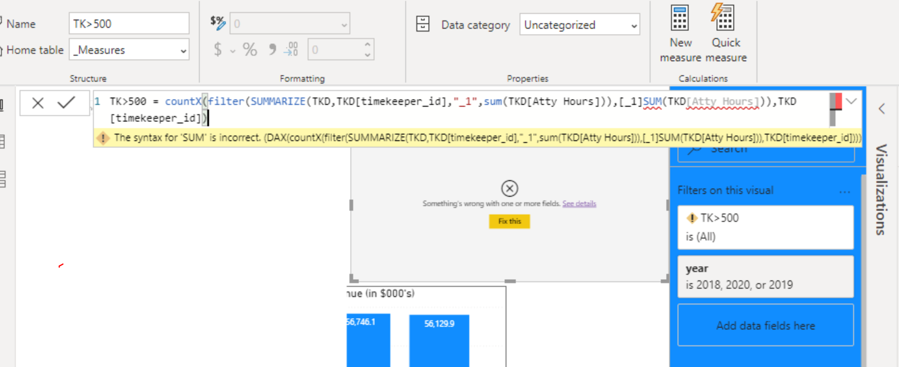Screen dimensions: 899x367
Task: Open the Home table dropdown
Action: tap(129, 50)
